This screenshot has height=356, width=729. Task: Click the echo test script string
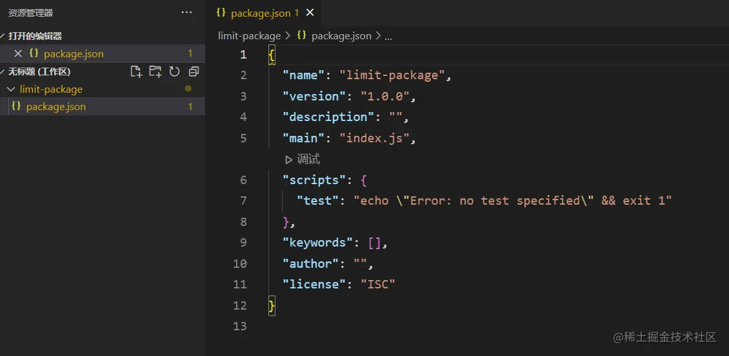point(513,200)
